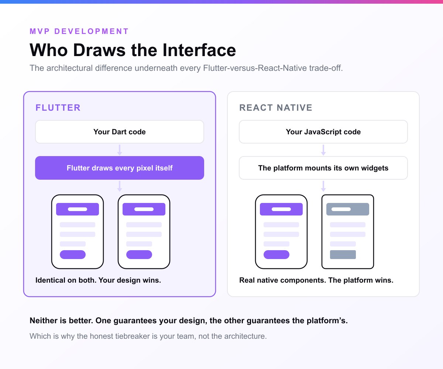Click the subtitle about Flutter-versus-React-Native trade-off
The width and height of the screenshot is (443, 369).
(186, 68)
